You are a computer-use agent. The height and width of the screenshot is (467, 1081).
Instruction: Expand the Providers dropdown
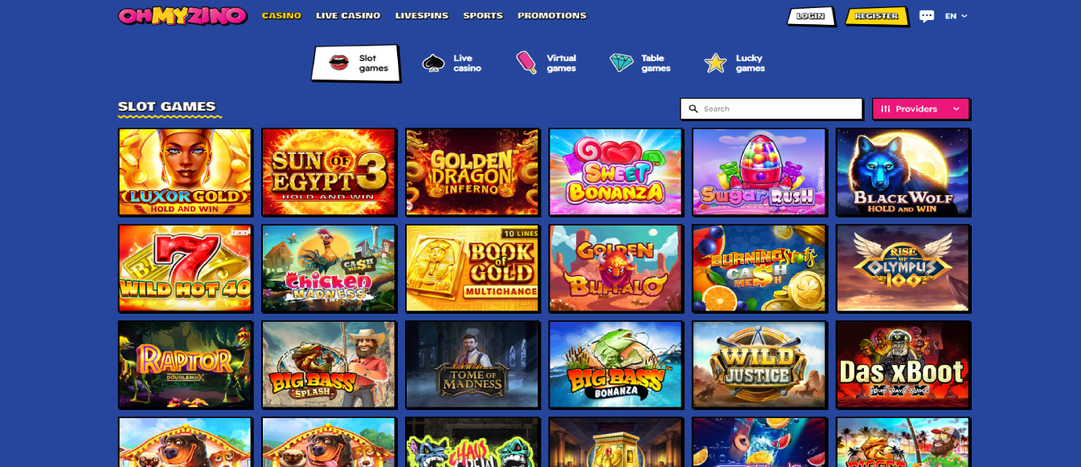click(x=921, y=109)
